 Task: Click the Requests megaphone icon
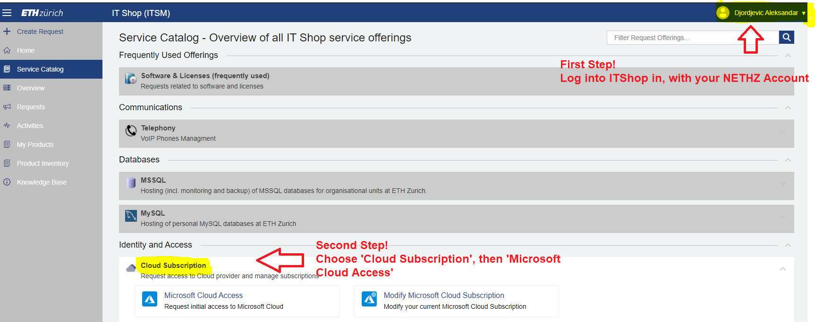(7, 107)
